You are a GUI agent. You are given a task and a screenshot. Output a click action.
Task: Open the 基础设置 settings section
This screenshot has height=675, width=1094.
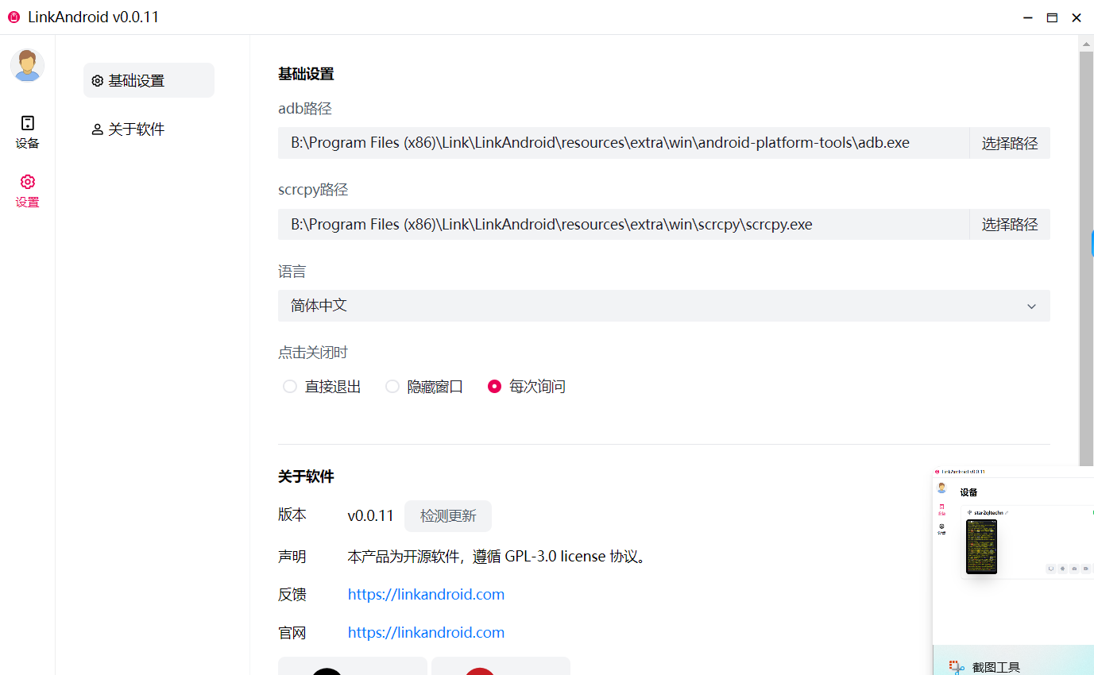click(x=149, y=80)
